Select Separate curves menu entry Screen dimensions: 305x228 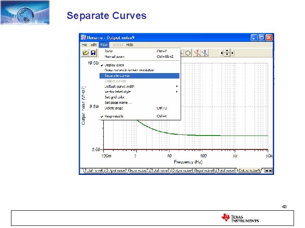pyautogui.click(x=139, y=76)
